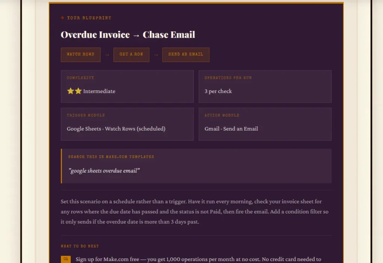383x263 pixels.
Task: Click the '3 per check' operations value
Action: click(218, 91)
